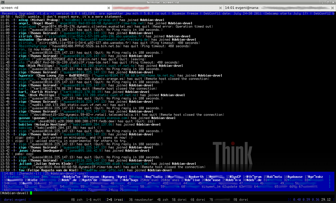Click '62update' in window list
The width and height of the screenshot is (336, 203).
point(230,187)
